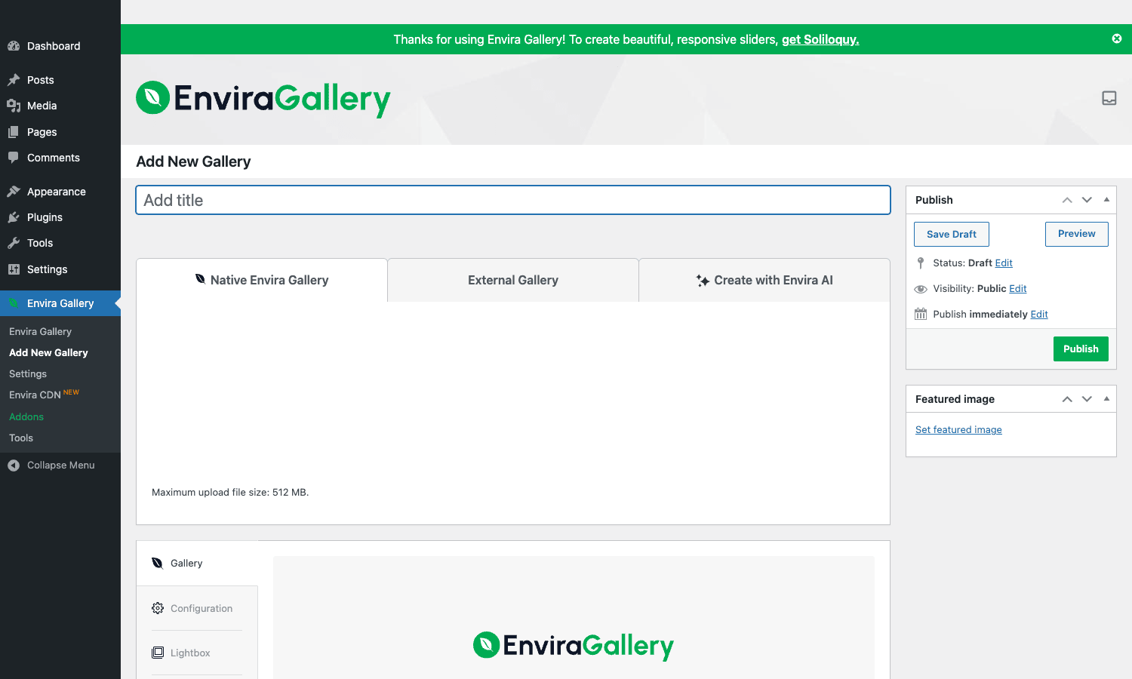The height and width of the screenshot is (679, 1132).
Task: Open the Dashboard menu item
Action: click(60, 46)
